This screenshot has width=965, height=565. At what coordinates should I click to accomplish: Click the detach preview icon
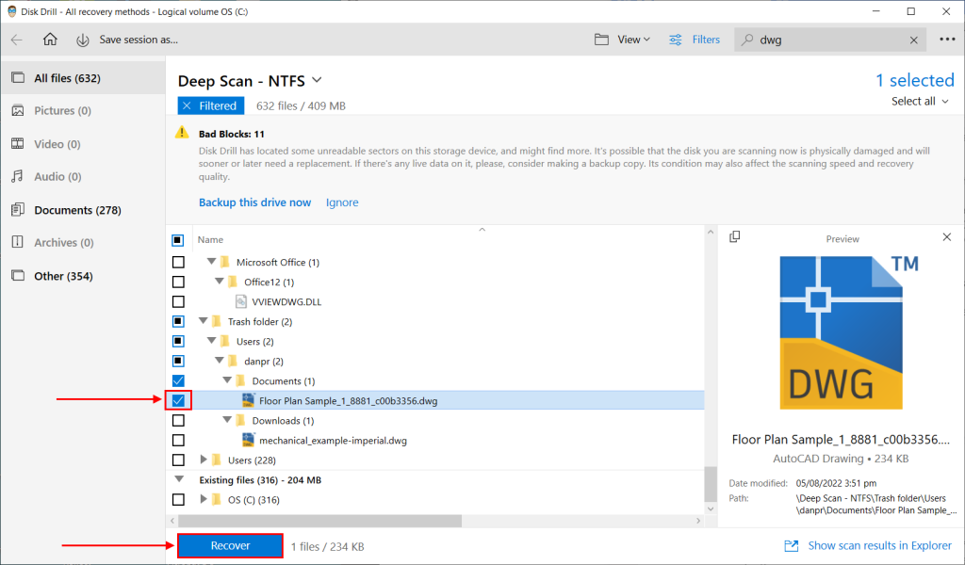[736, 237]
